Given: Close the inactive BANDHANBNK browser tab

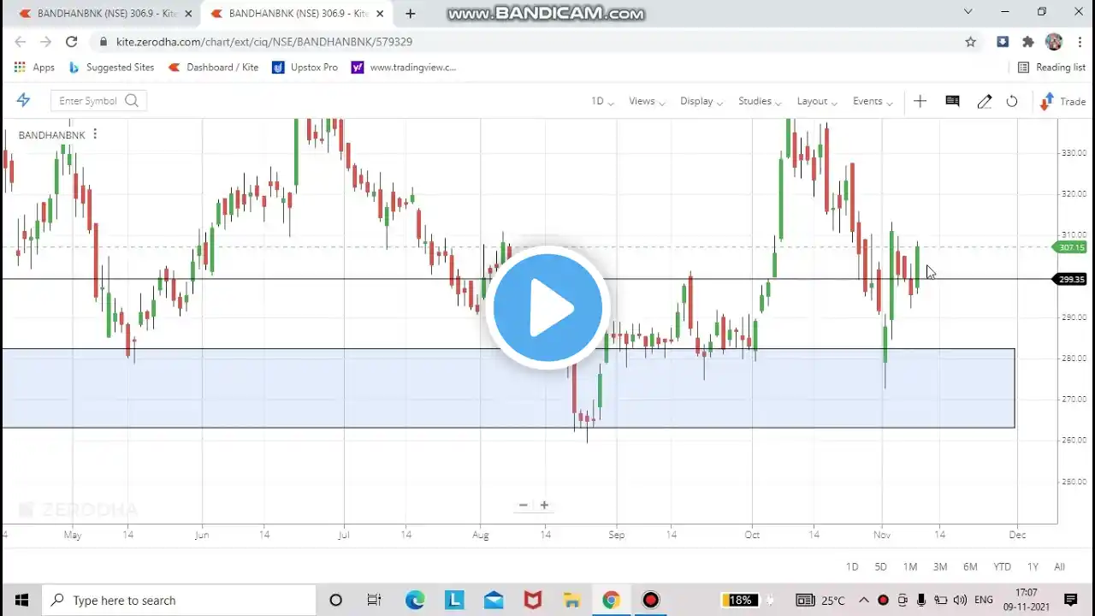Looking at the screenshot, I should [188, 14].
